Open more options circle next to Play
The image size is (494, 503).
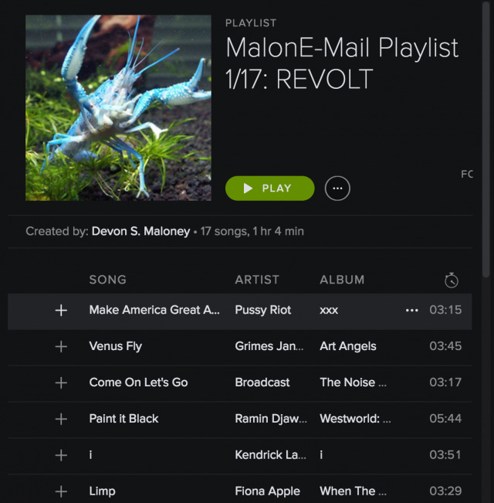coord(337,189)
